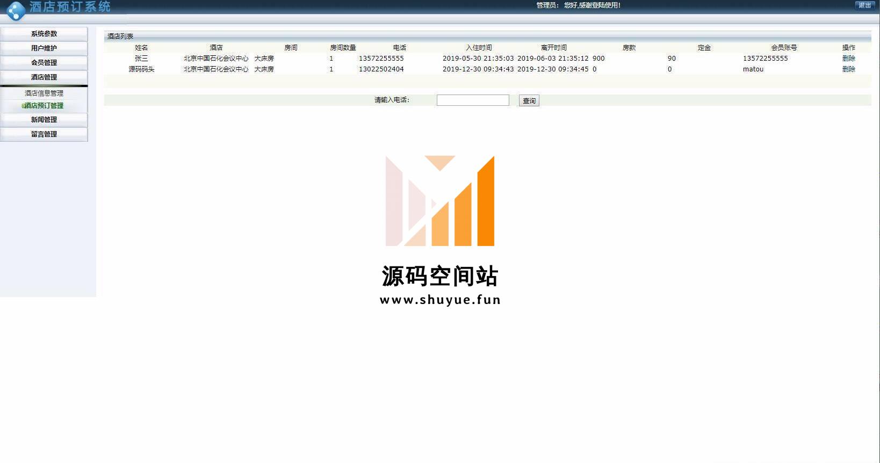Open the 留言管理 menu

44,134
